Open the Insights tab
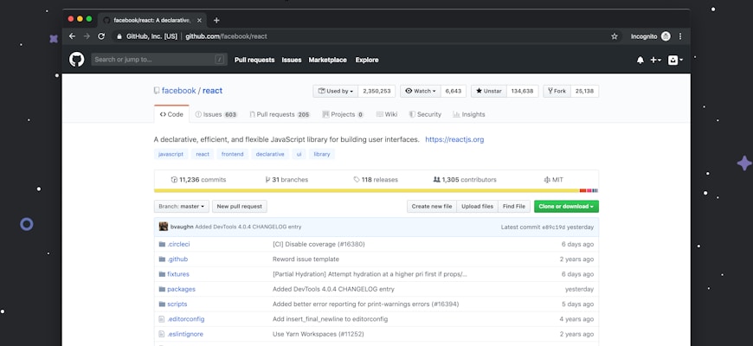 point(469,114)
